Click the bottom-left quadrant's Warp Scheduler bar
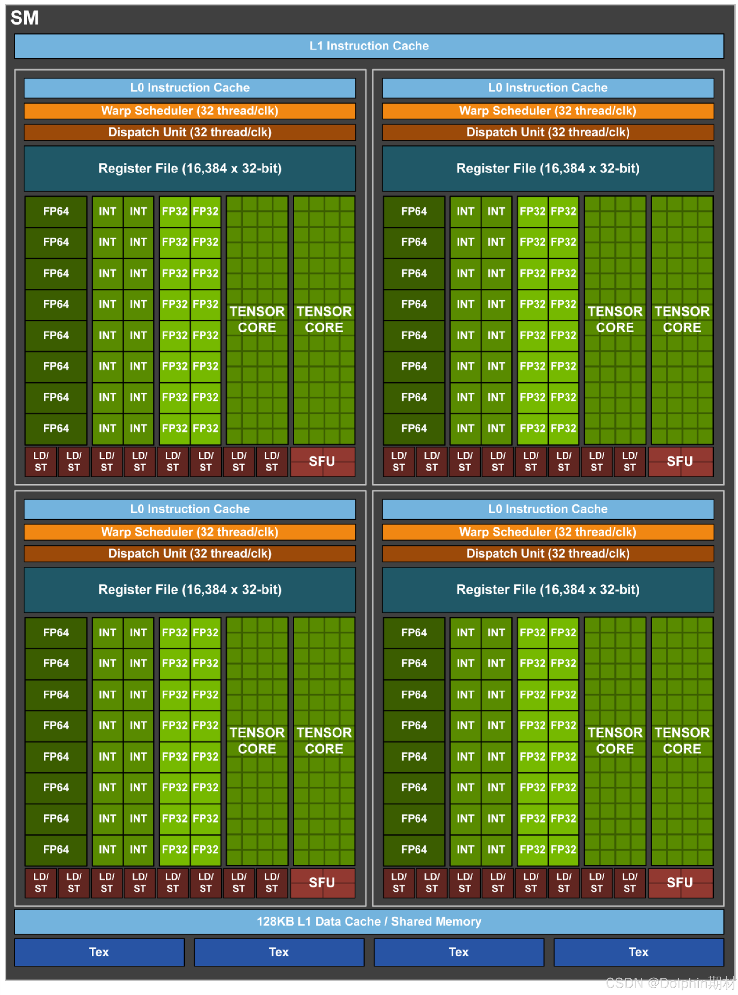This screenshot has width=738, height=995. tap(190, 532)
